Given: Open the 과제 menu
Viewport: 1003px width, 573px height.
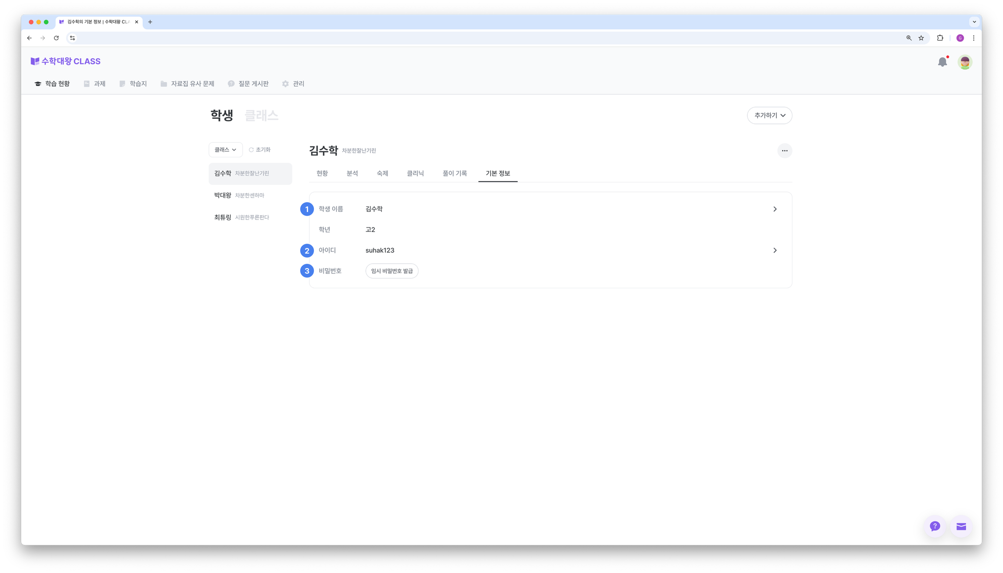Looking at the screenshot, I should pyautogui.click(x=95, y=84).
